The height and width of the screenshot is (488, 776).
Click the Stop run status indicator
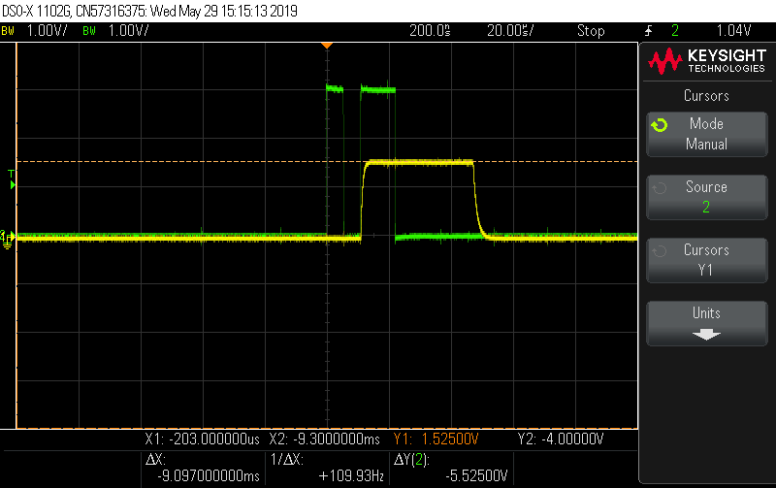pos(591,31)
